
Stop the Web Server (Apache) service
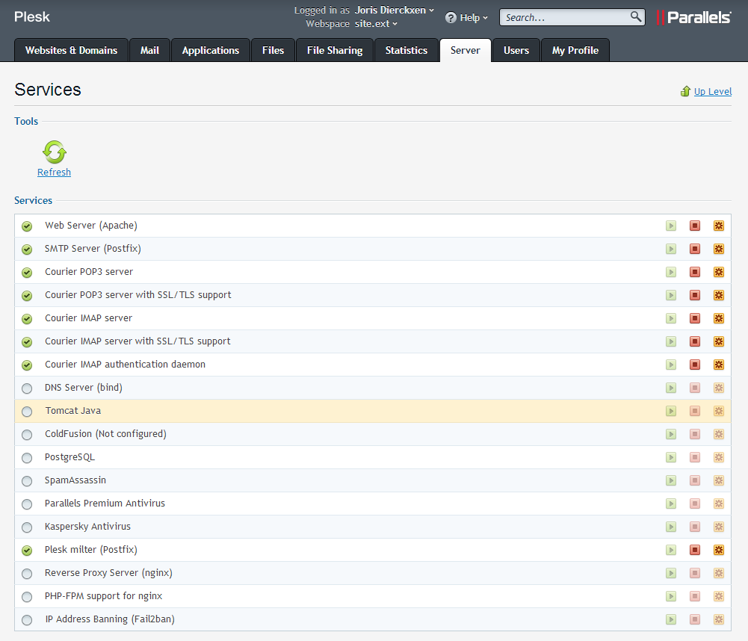(x=695, y=226)
